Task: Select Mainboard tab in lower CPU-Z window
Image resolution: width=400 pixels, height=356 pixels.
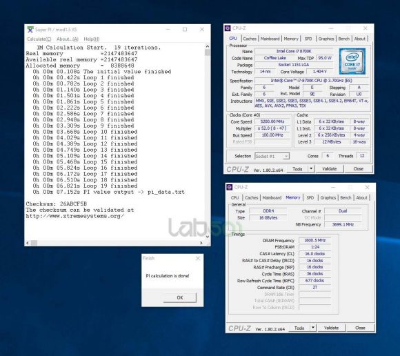Action: [272, 197]
